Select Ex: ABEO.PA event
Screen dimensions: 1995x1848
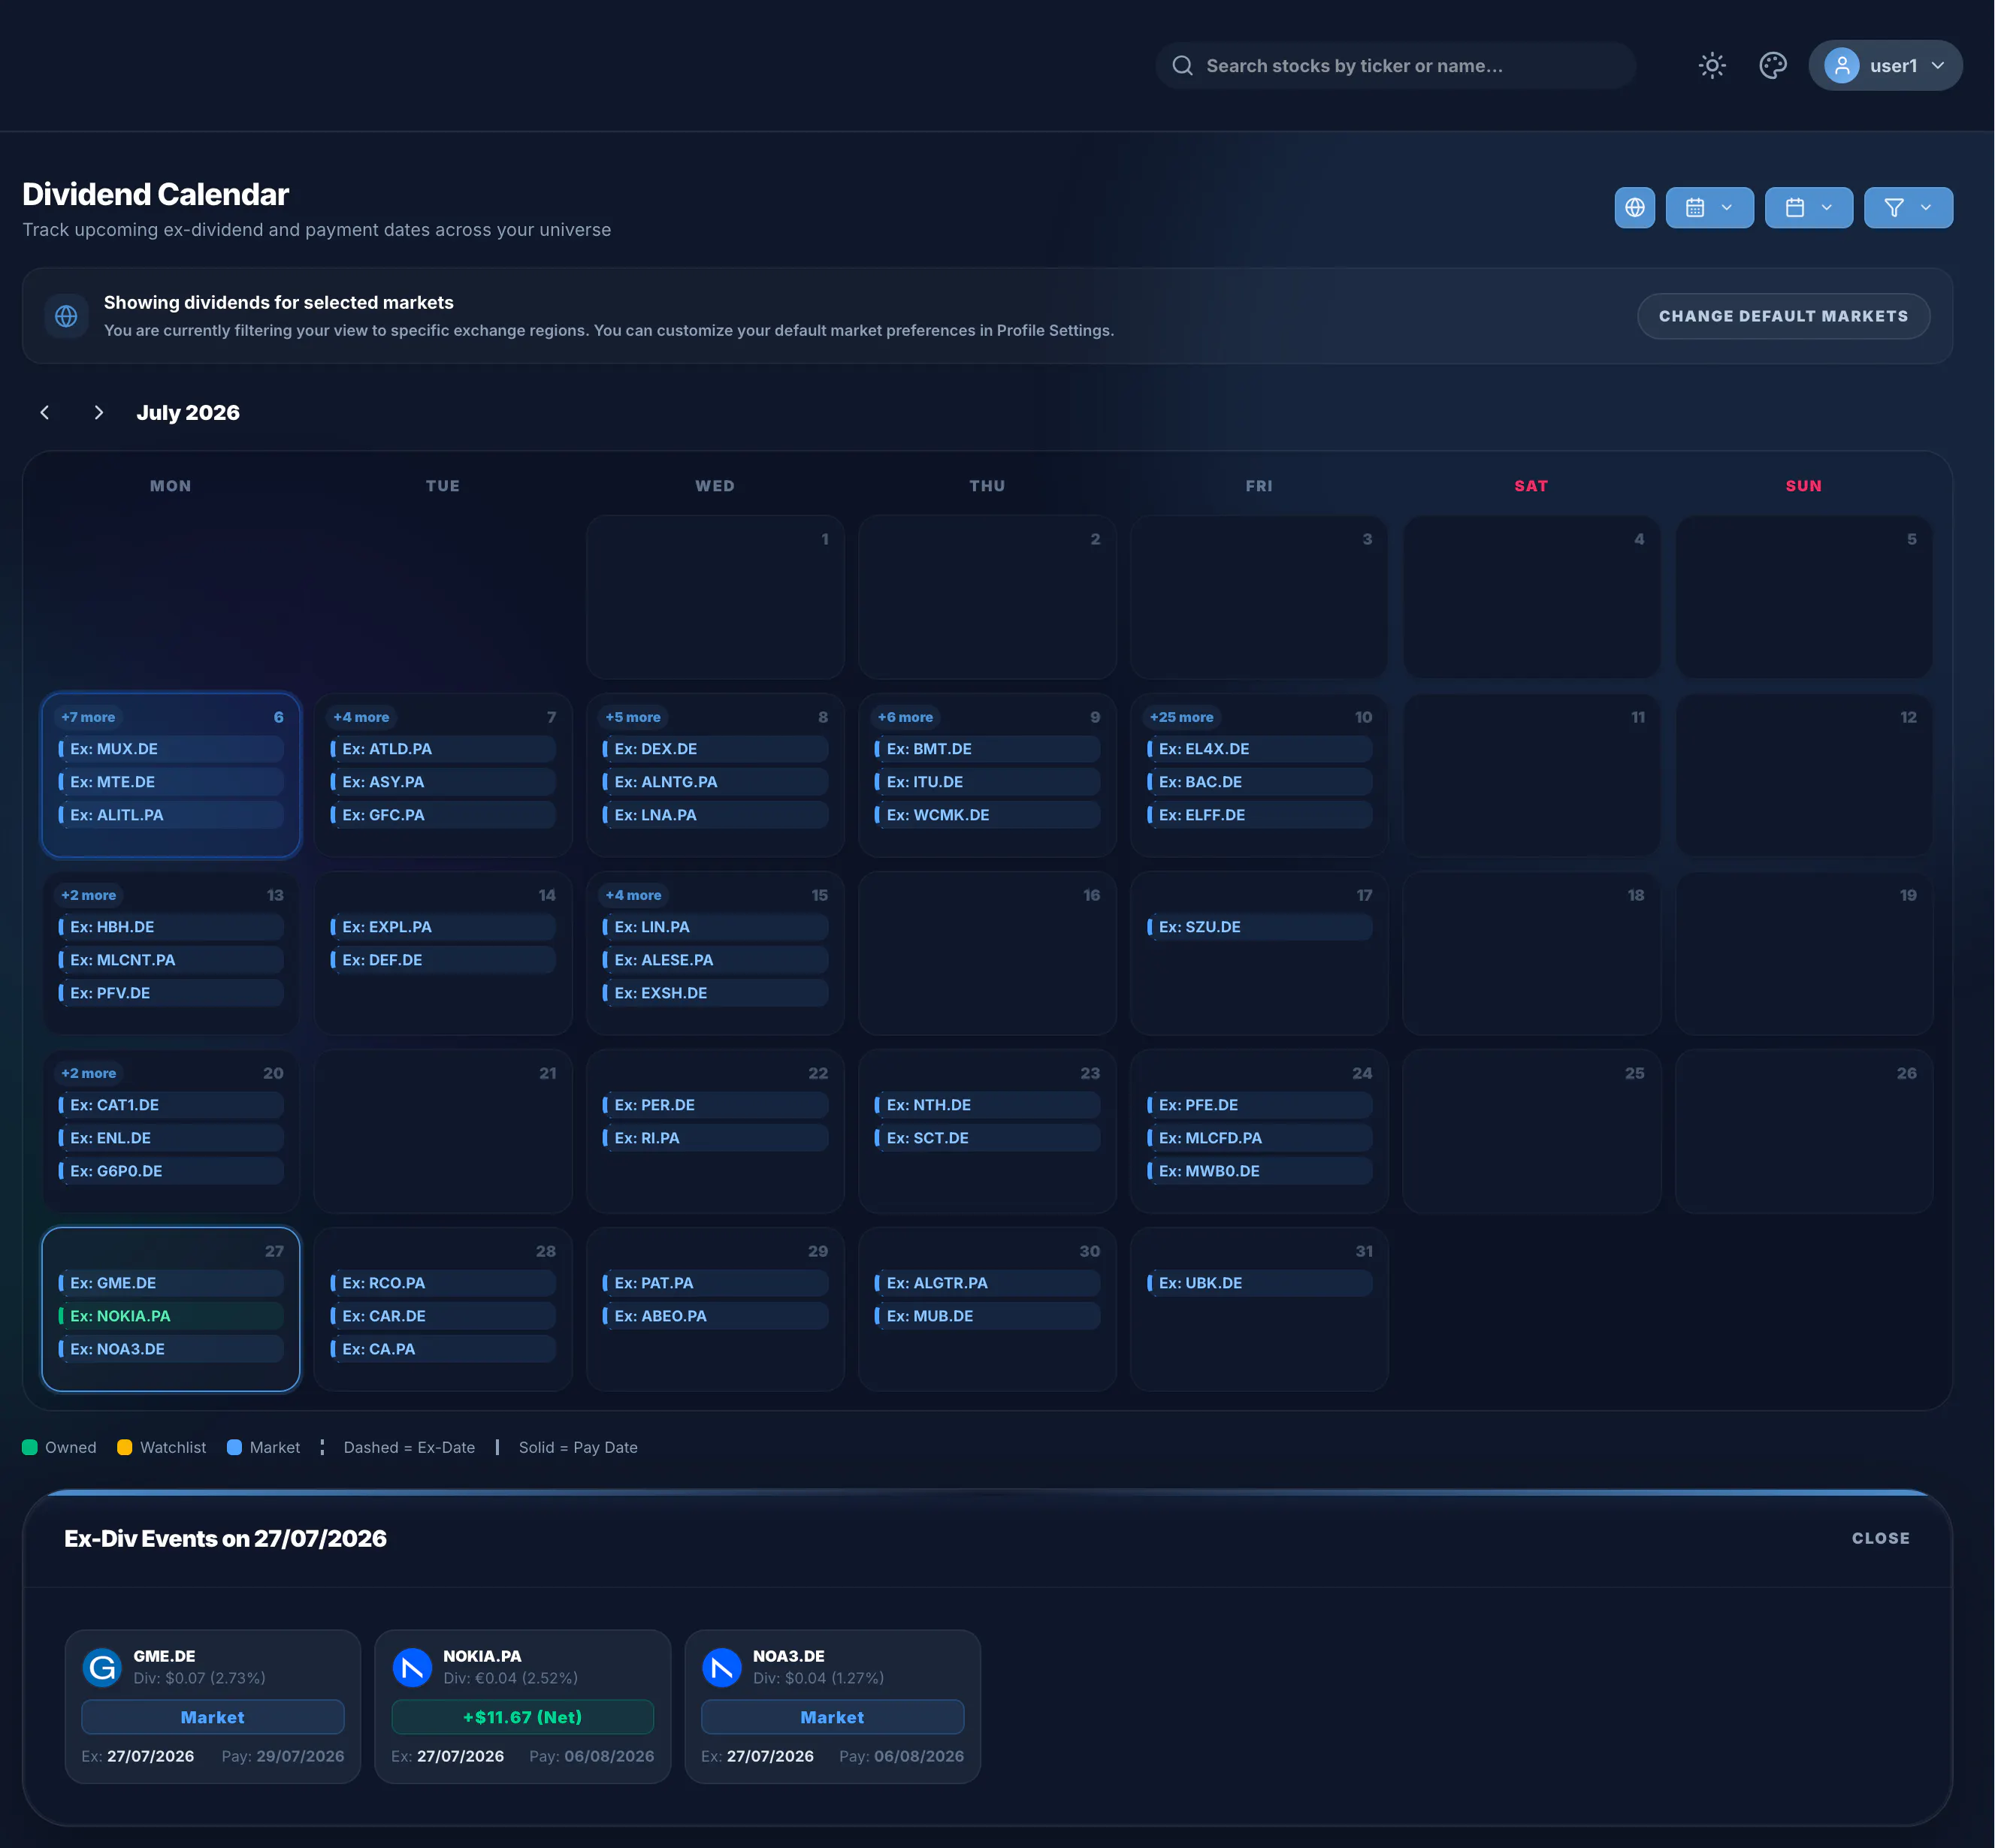[x=715, y=1316]
